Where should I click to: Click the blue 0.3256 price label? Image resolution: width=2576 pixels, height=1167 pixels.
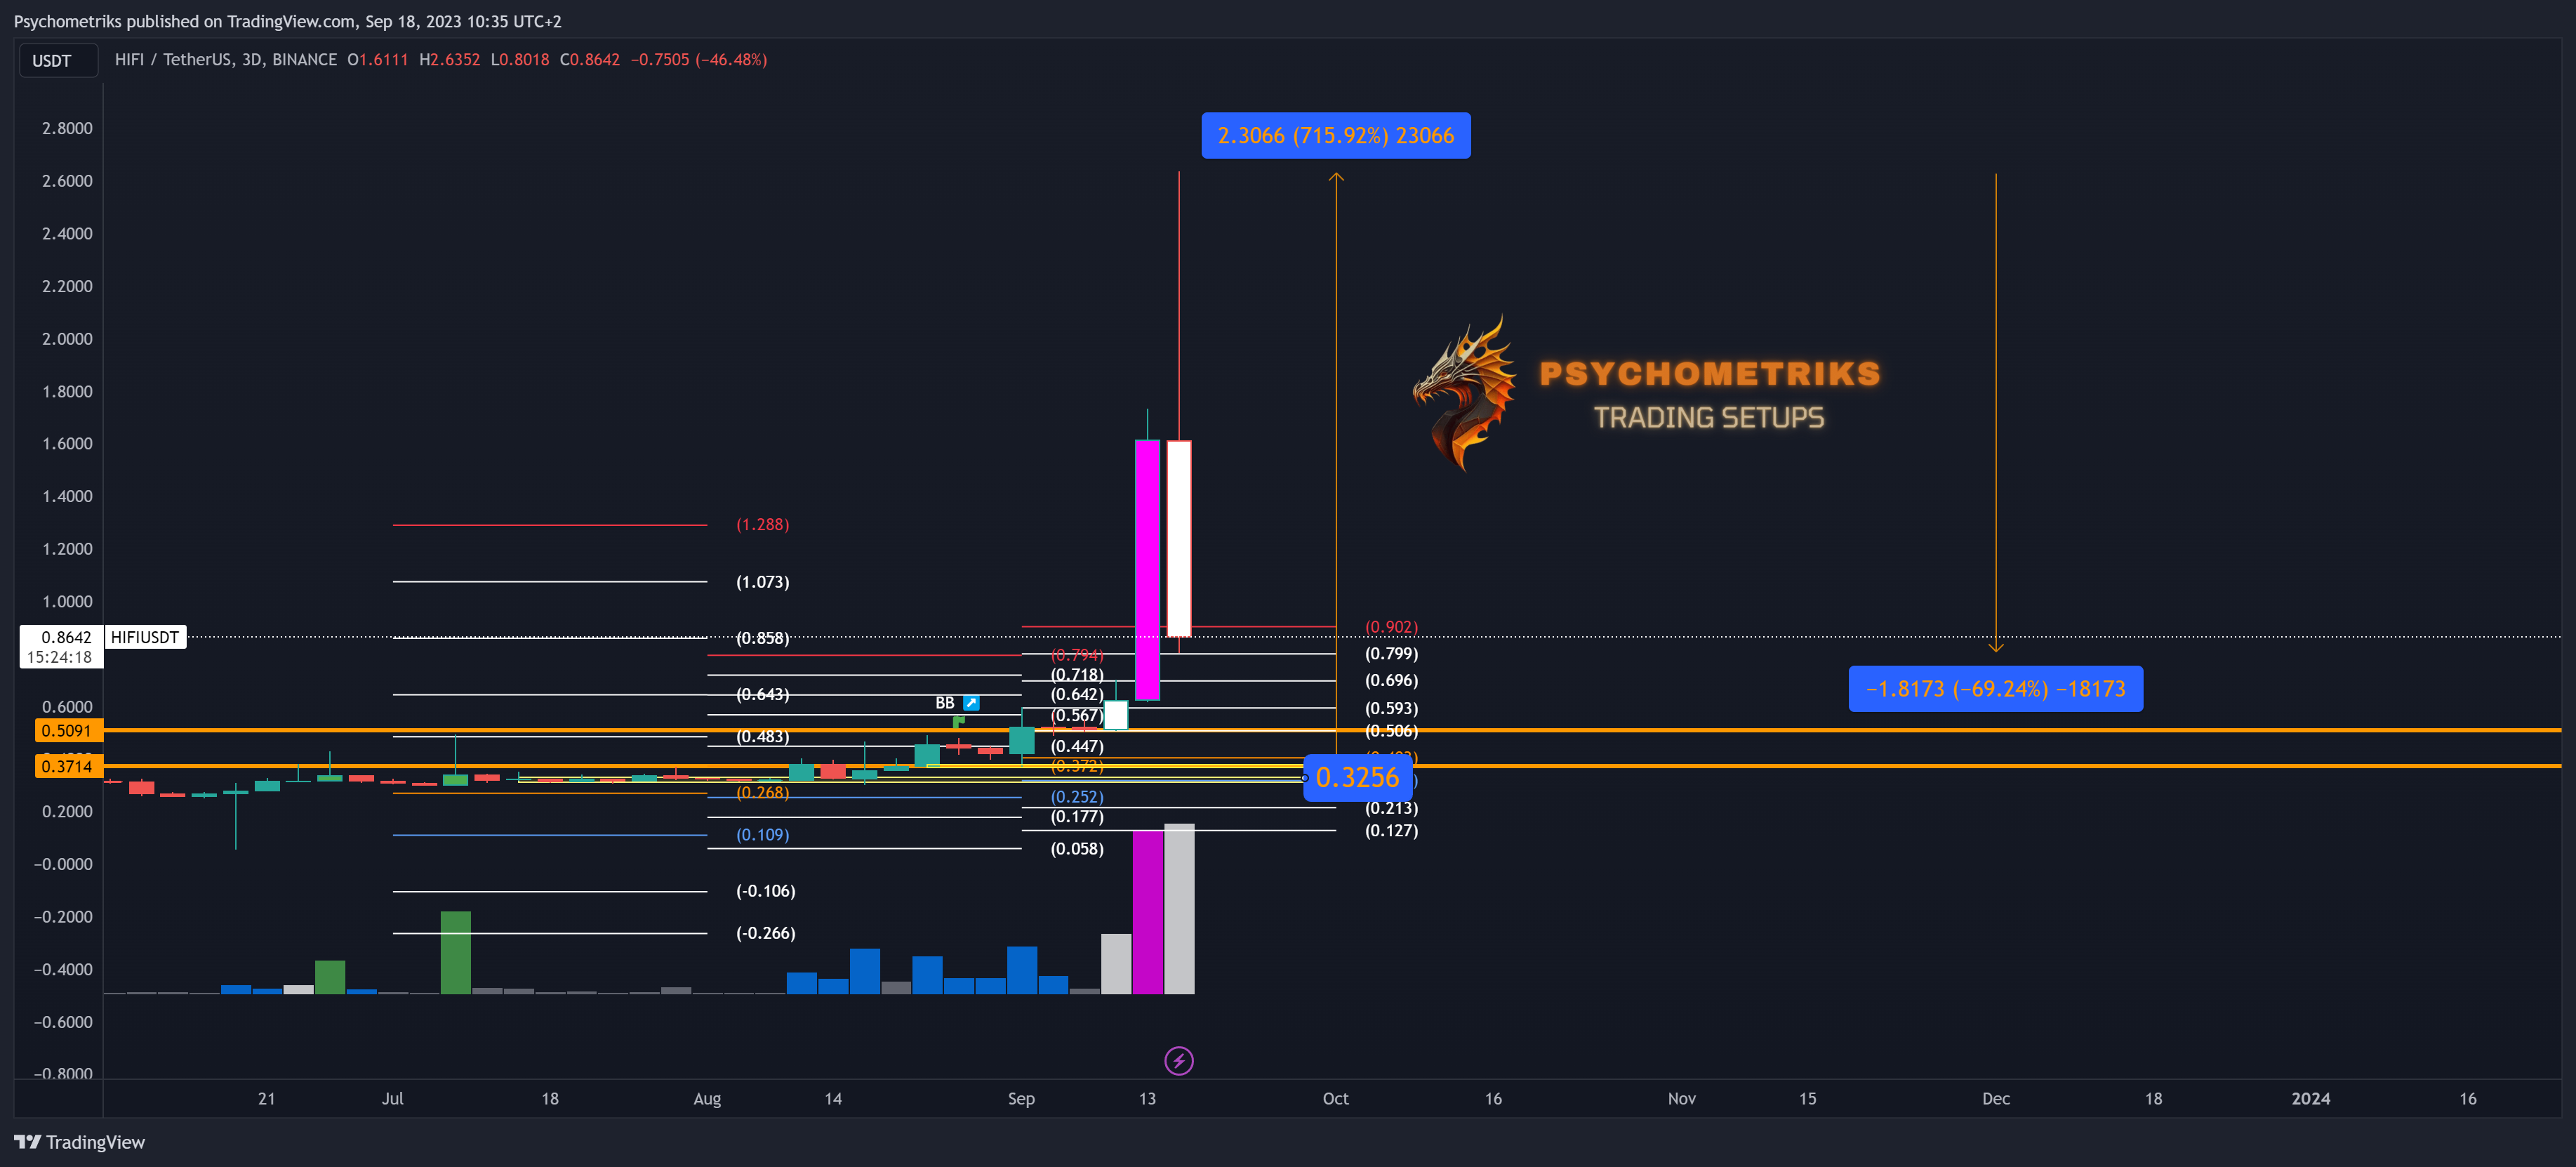click(x=1358, y=777)
